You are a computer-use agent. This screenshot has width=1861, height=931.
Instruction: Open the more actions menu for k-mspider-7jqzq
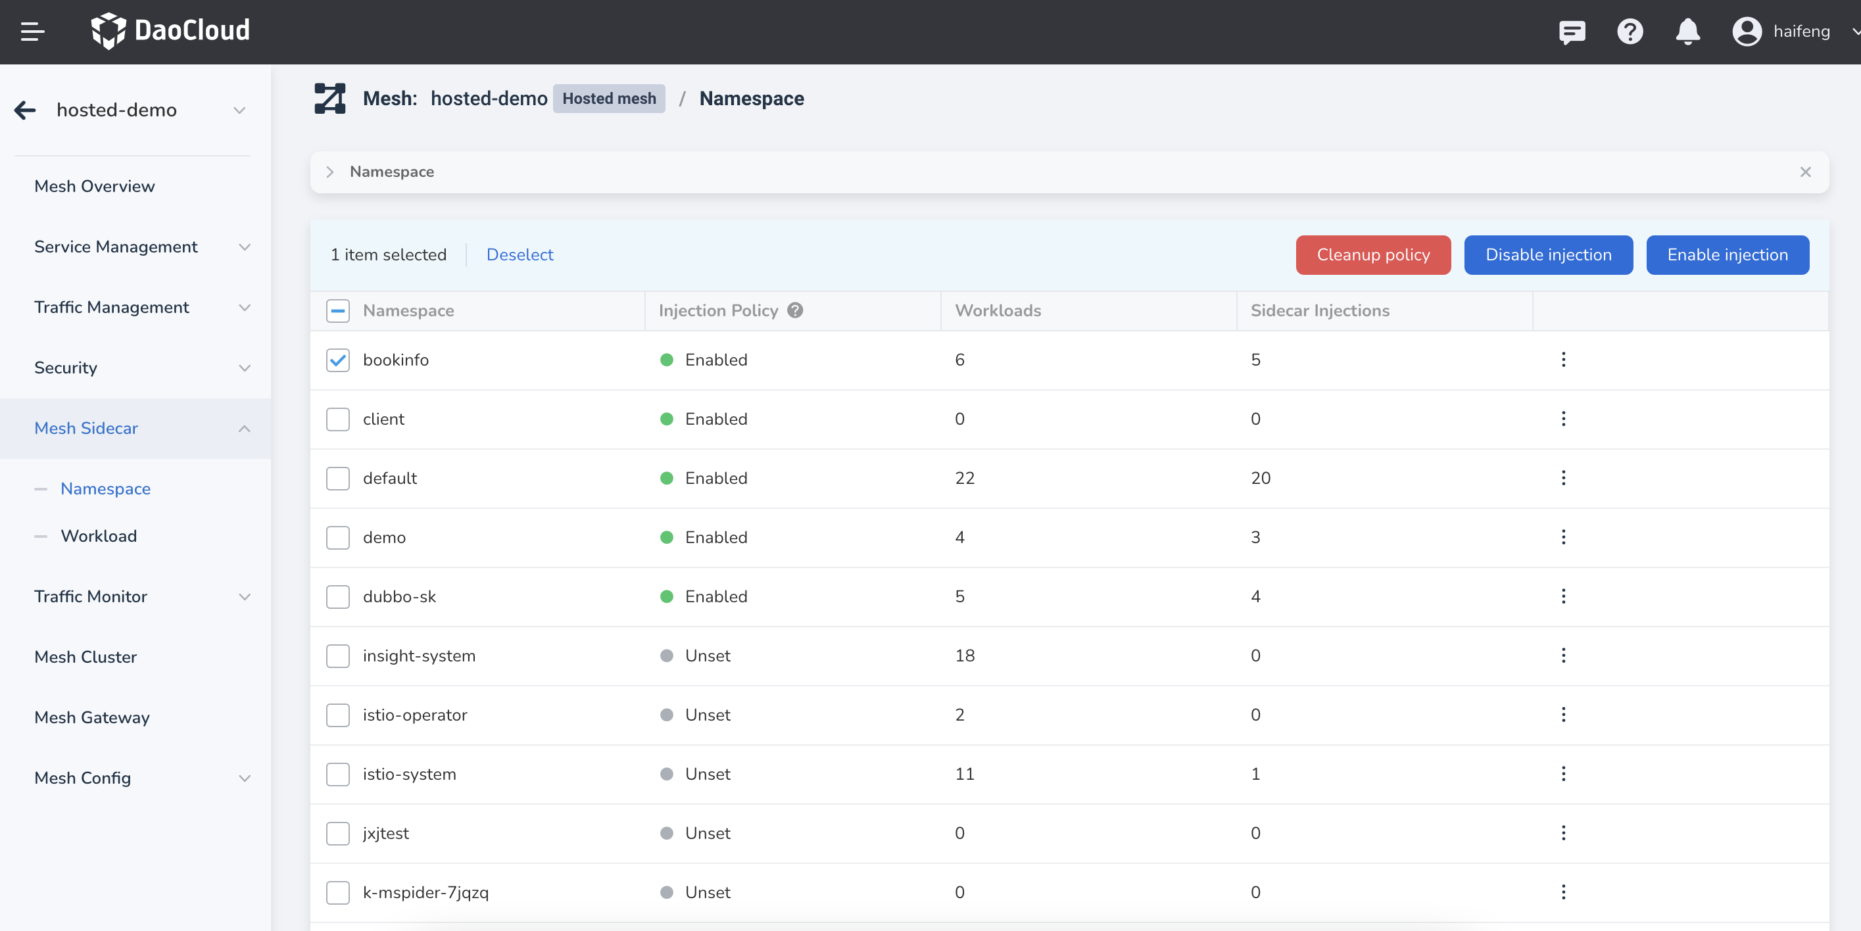(1563, 893)
